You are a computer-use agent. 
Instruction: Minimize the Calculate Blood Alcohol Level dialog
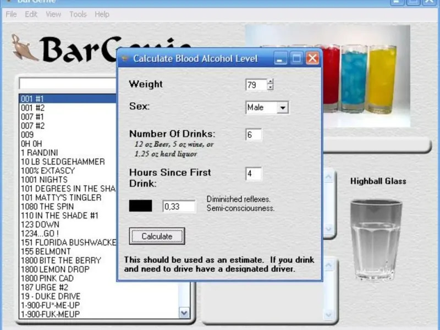click(x=280, y=58)
